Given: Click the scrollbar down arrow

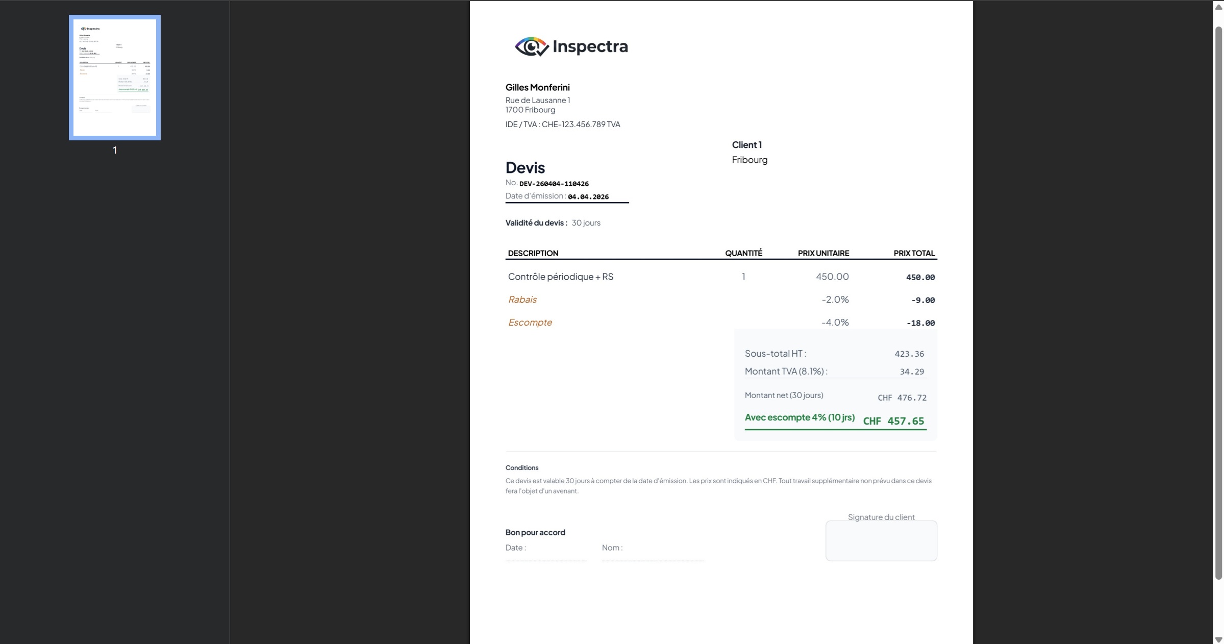Looking at the screenshot, I should 1218,639.
